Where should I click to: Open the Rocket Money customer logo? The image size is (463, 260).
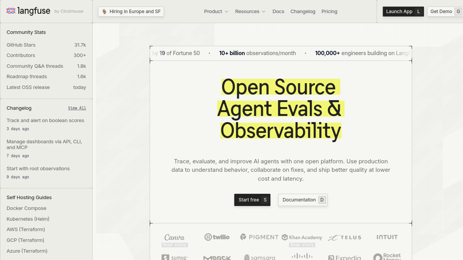point(387,257)
